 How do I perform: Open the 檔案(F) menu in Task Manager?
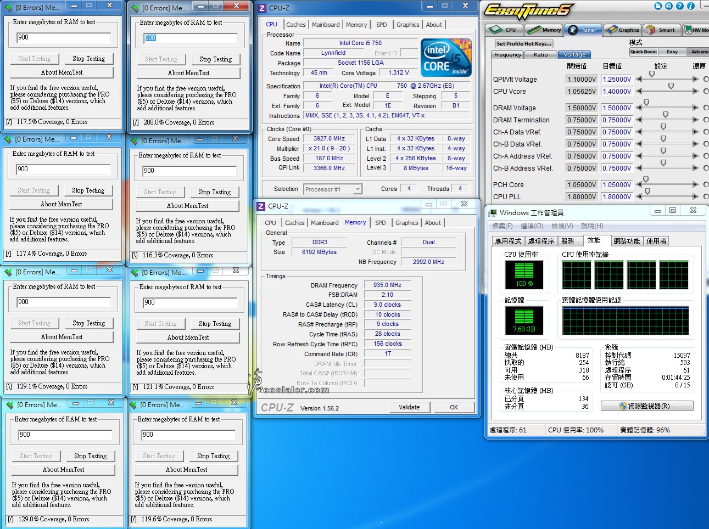[502, 226]
